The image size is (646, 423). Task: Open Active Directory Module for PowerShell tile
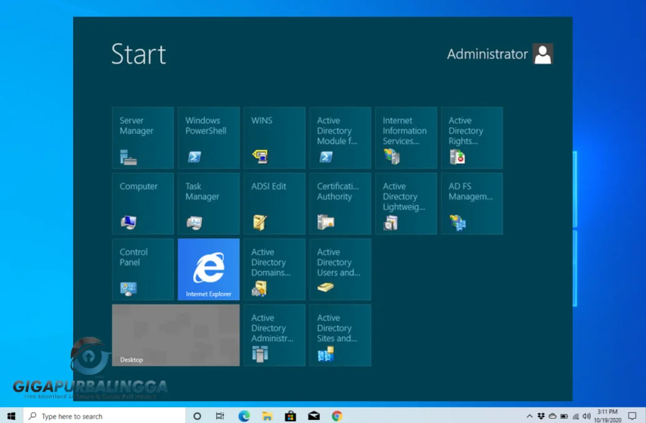340,138
